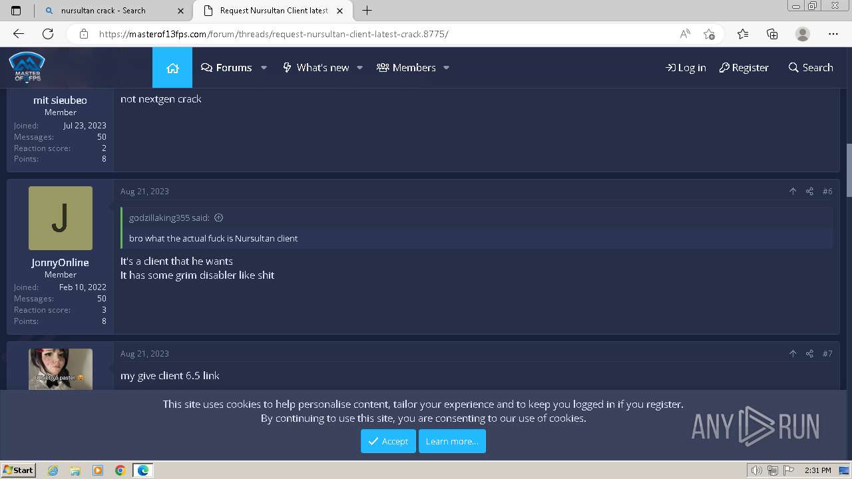
Task: Open the What's new menu item
Action: [316, 68]
